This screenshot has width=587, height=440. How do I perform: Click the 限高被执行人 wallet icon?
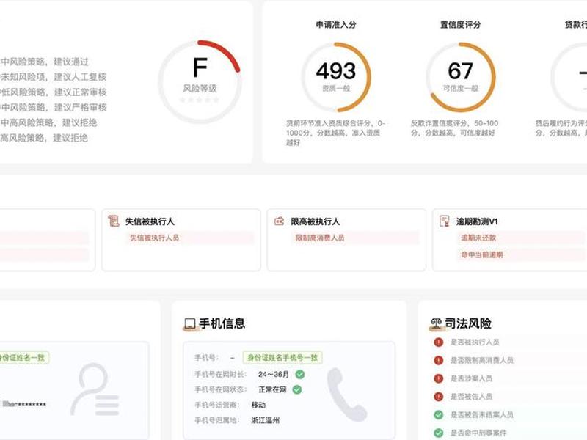click(279, 221)
